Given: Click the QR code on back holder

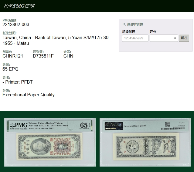Looking at the screenshot, I should point(167,124).
